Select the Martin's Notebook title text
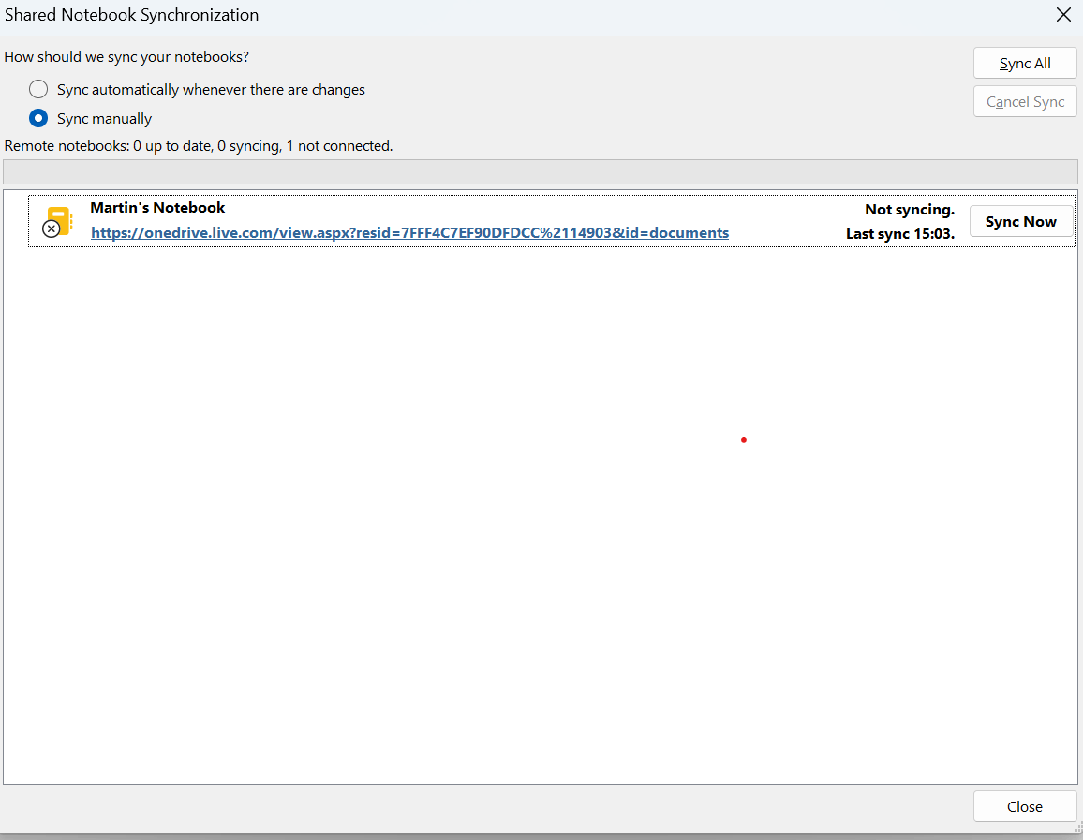Screen dimensions: 1083x840 point(157,208)
